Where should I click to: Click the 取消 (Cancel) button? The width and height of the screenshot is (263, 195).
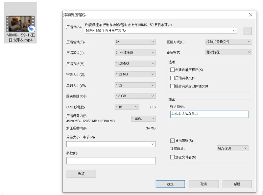click(x=203, y=184)
